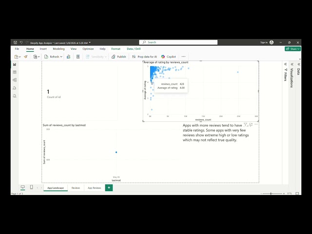Switch to Report view in sidebar
This screenshot has height=234, width=312.
click(15, 64)
